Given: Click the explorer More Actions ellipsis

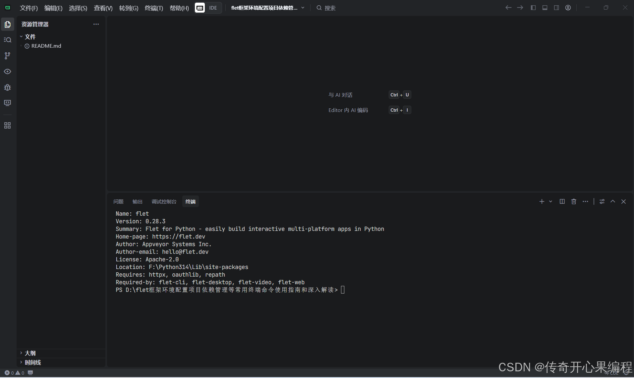Looking at the screenshot, I should click(x=96, y=24).
